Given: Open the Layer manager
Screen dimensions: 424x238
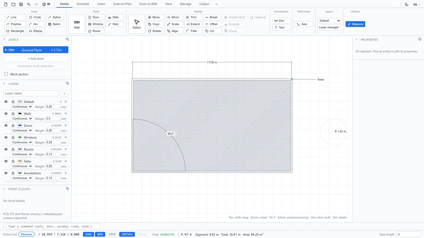Looking at the screenshot, I should 329,27.
